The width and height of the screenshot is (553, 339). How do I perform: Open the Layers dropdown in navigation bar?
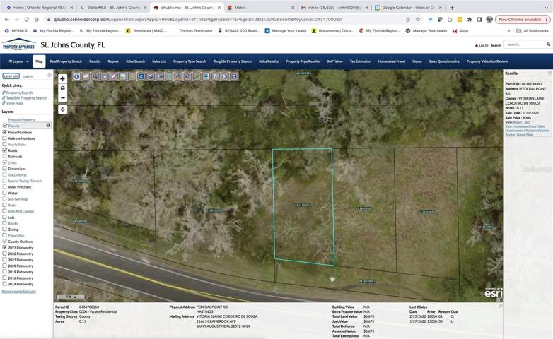18,61
